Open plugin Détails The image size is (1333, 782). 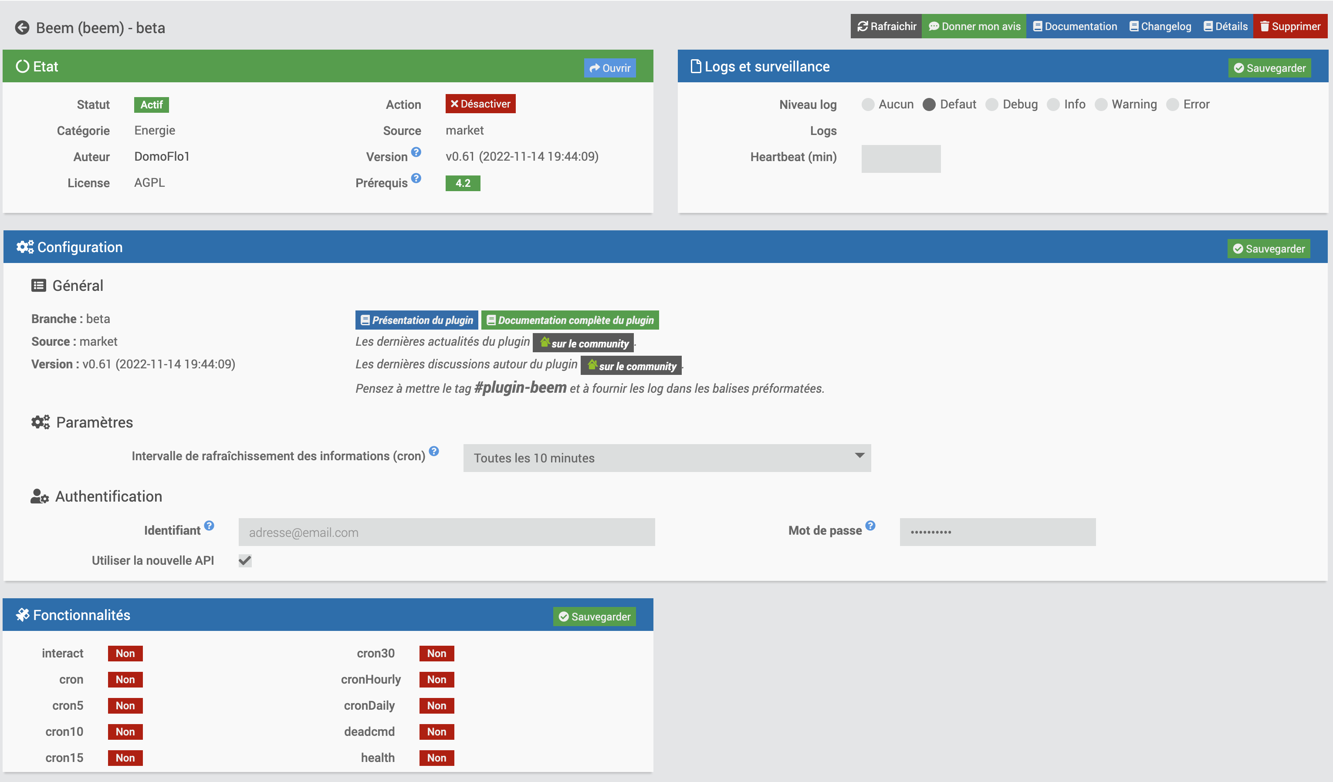(1225, 27)
